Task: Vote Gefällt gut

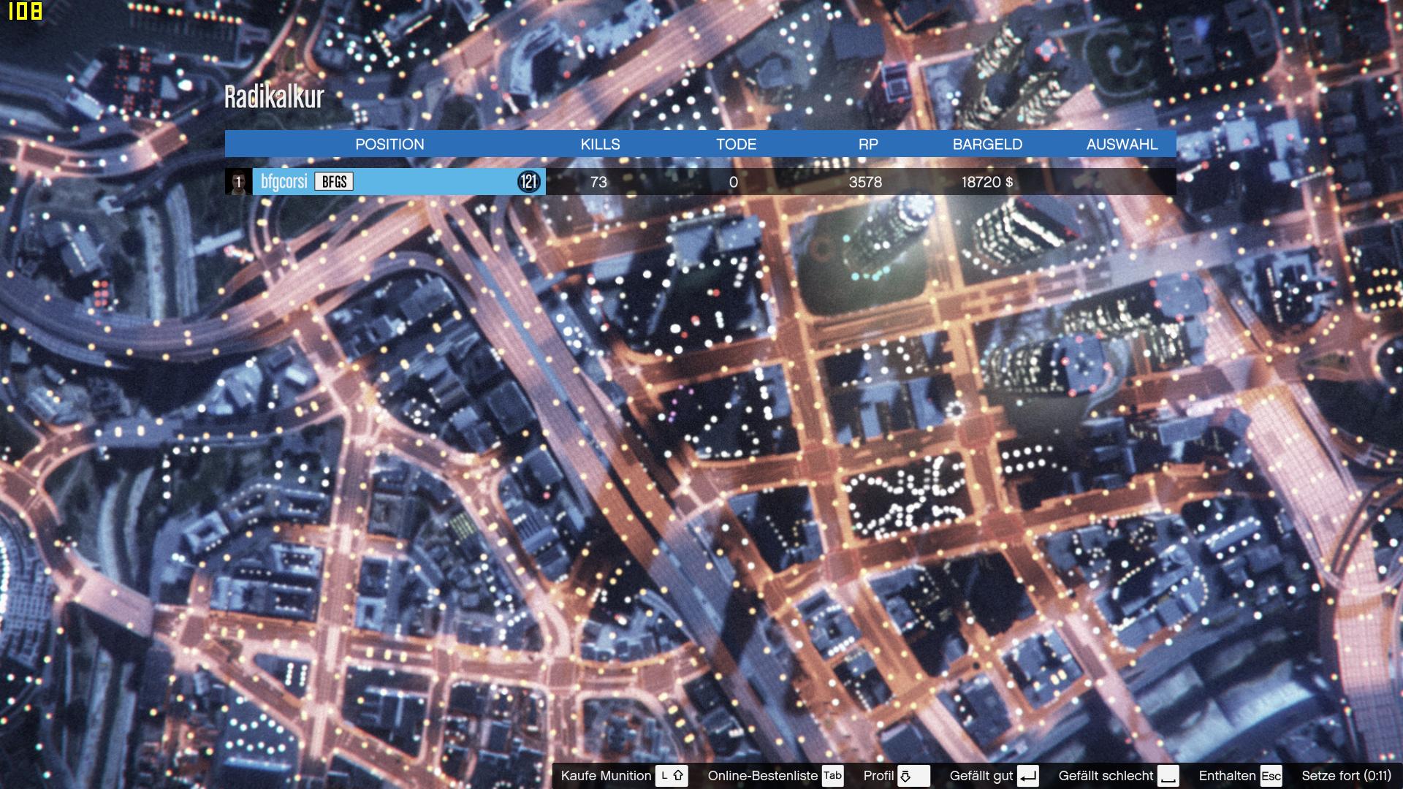Action: (981, 776)
